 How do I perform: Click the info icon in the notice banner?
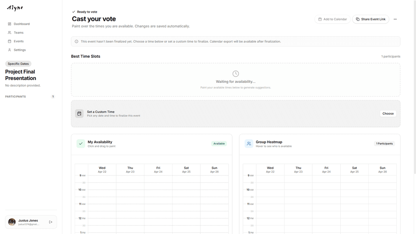tap(76, 42)
